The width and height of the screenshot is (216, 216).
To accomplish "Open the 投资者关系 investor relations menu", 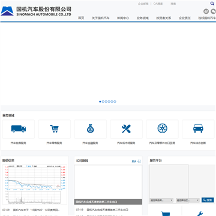I will point(164,18).
